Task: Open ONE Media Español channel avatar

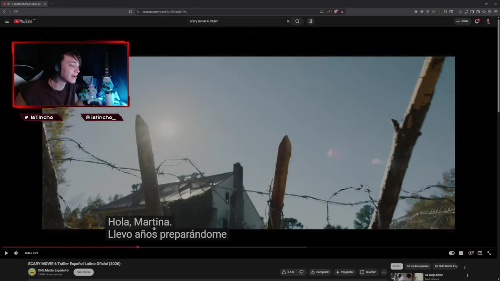Action: 32,272
